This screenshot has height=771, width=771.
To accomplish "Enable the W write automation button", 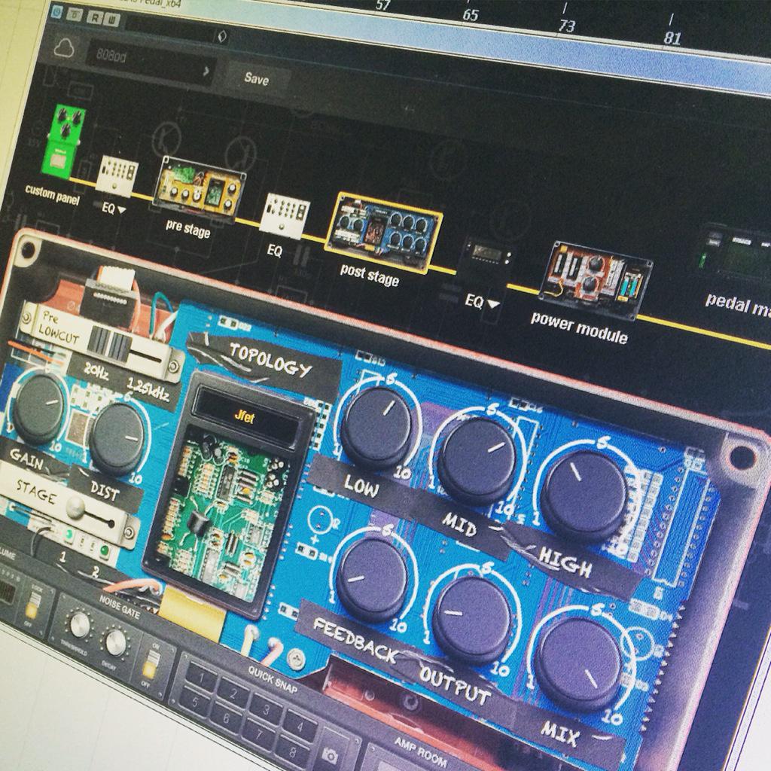I will click(x=111, y=20).
